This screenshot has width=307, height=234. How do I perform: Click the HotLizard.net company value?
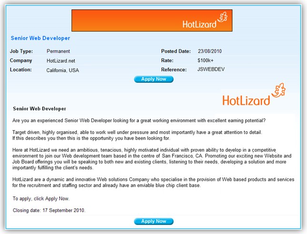(61, 61)
